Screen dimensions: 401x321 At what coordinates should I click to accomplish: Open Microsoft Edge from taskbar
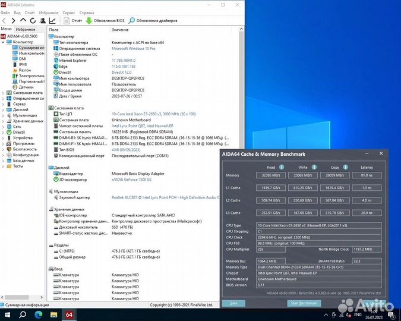38,314
